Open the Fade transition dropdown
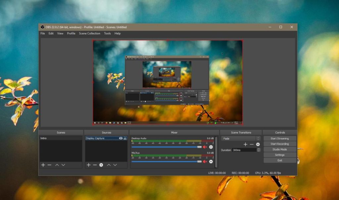The image size is (339, 200). tap(258, 138)
